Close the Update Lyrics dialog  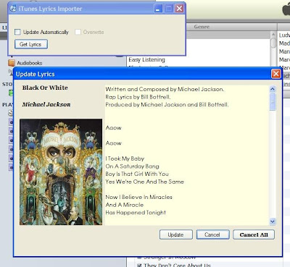click(276, 74)
